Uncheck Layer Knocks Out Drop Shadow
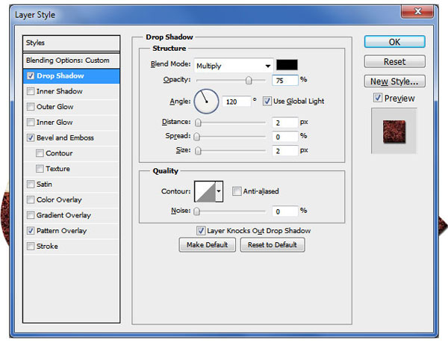Viewport: 448px width, 343px height. tap(200, 231)
